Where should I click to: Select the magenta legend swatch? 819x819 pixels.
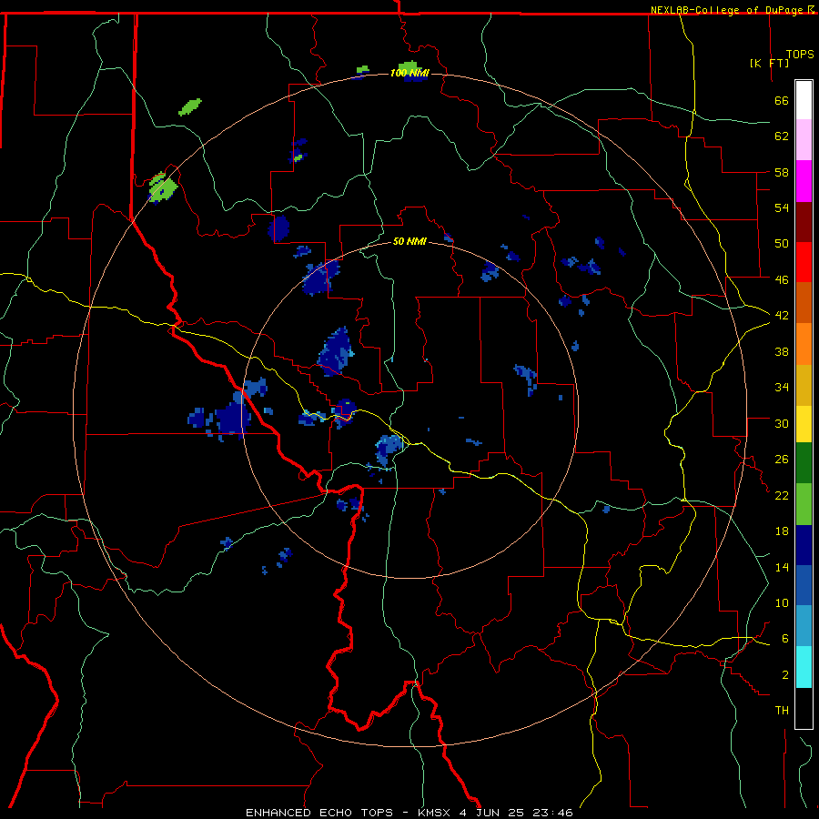pyautogui.click(x=804, y=181)
